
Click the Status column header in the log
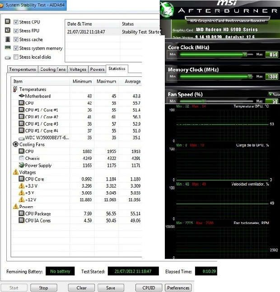[x=140, y=24]
